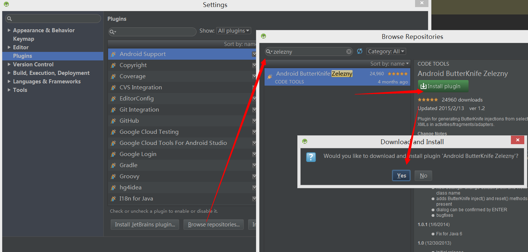This screenshot has height=252, width=528.
Task: Click the Android Studio logo in Settings title
Action: 6,4
